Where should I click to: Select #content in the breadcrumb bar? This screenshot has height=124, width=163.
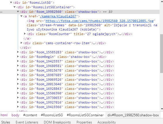tap(30, 115)
